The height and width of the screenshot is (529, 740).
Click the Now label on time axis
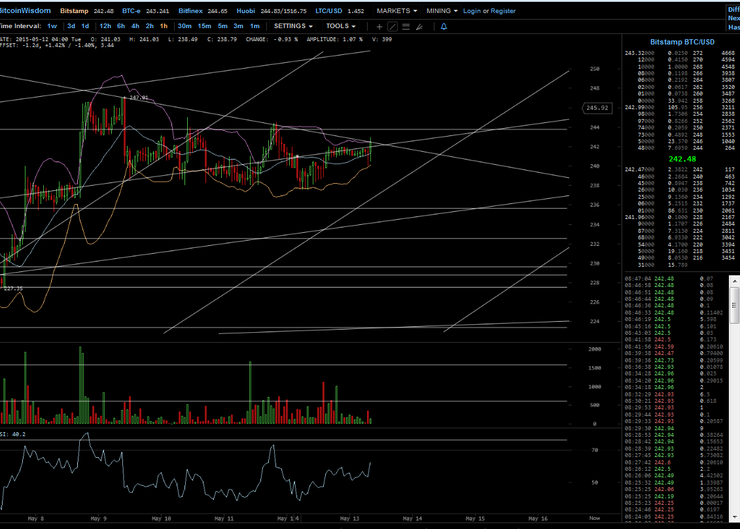(x=594, y=518)
